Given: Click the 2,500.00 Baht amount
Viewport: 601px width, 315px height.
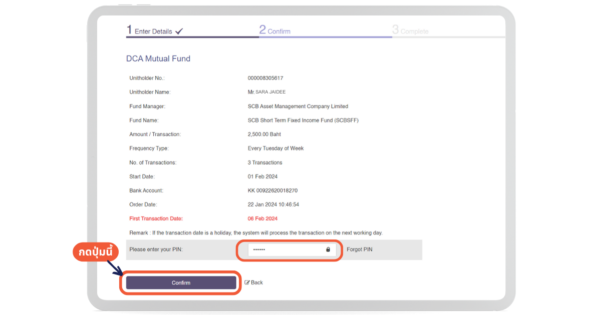Looking at the screenshot, I should click(264, 134).
